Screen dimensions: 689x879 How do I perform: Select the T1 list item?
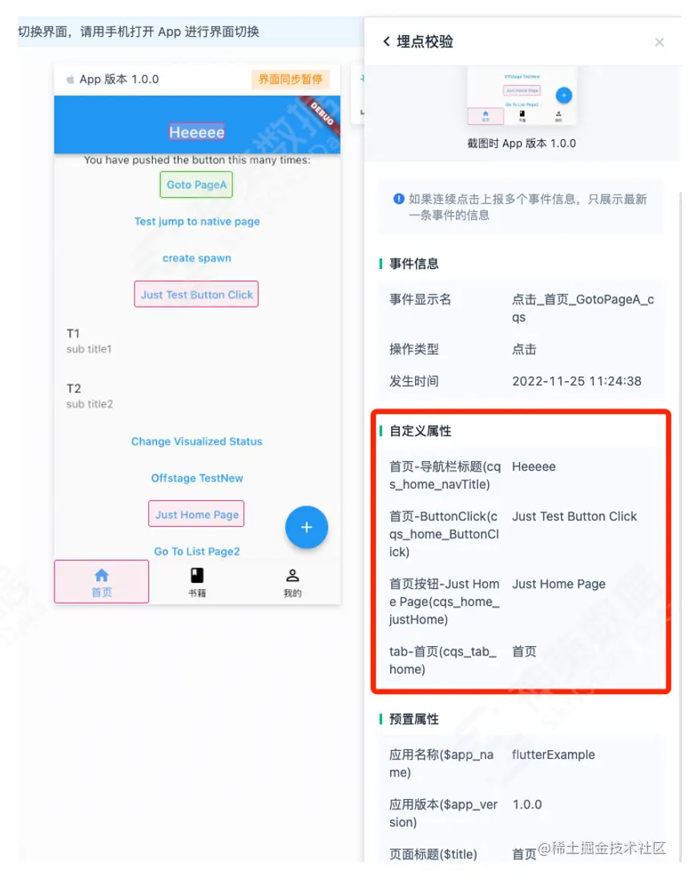(x=197, y=341)
